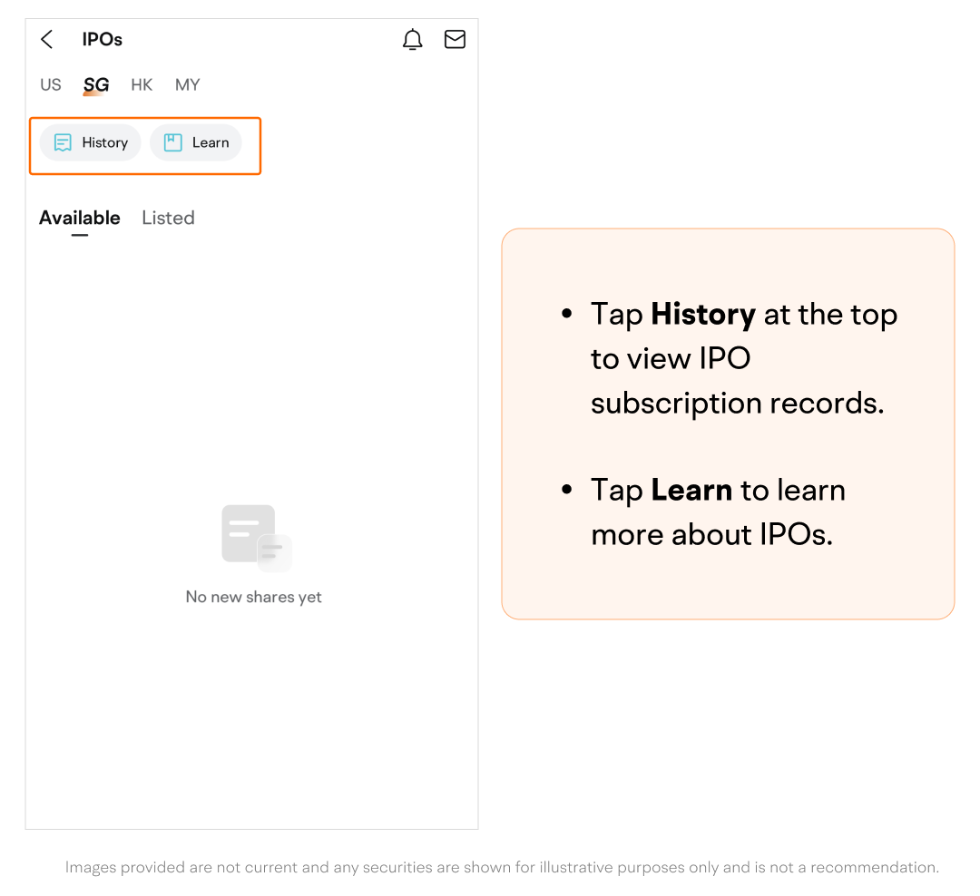This screenshot has width=980, height=896.
Task: Click the black underline beneath Available
Action: click(x=80, y=235)
